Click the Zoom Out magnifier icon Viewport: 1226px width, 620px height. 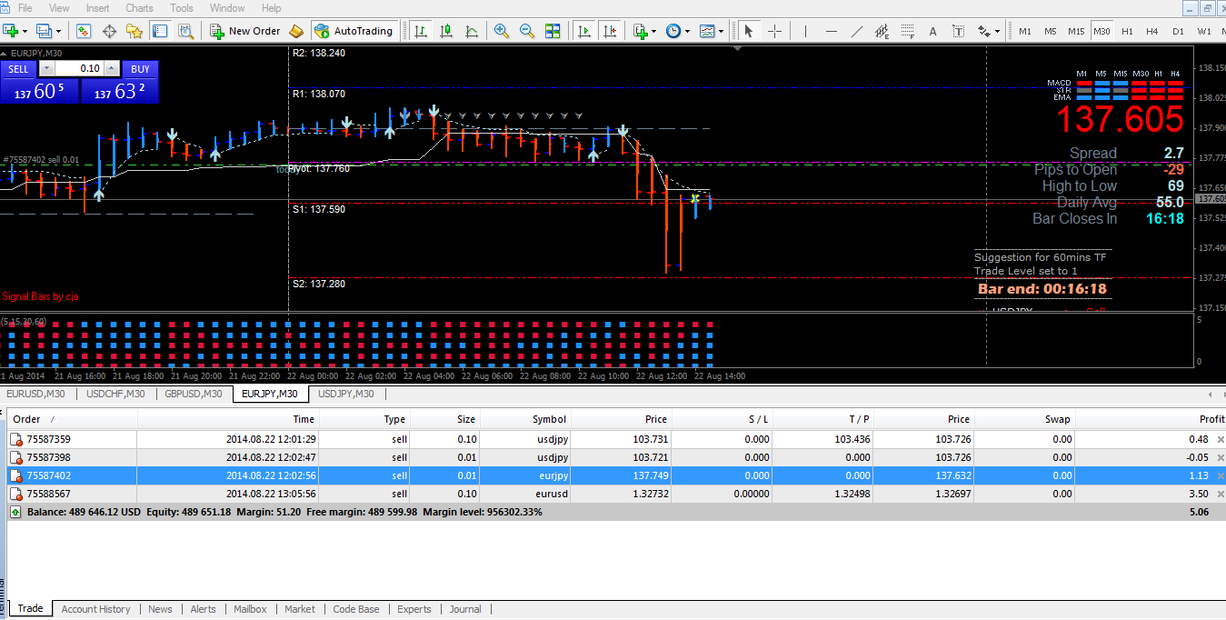click(527, 31)
